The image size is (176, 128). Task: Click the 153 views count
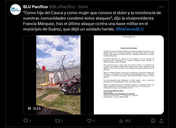coord(128,121)
